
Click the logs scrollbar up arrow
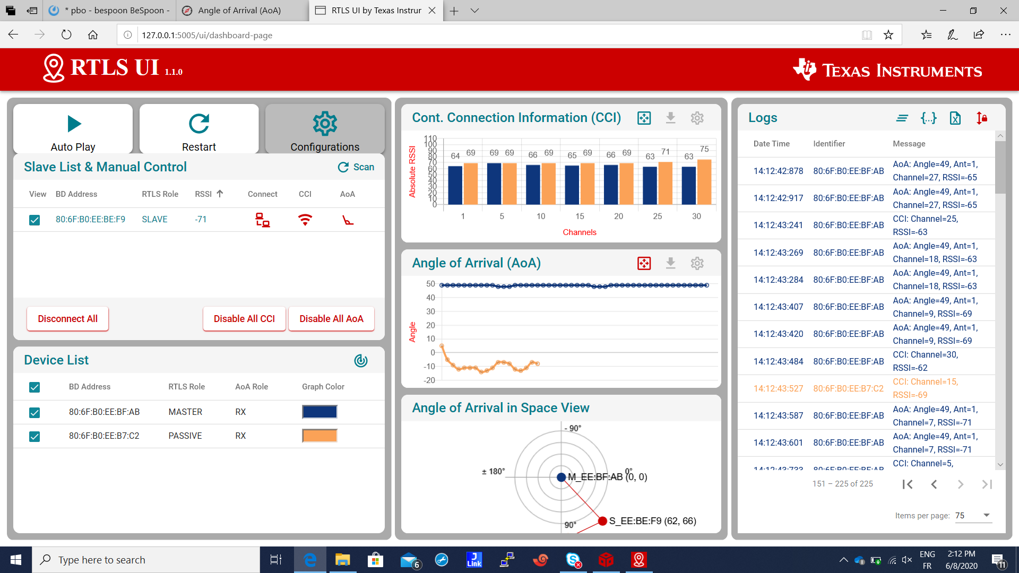[1000, 136]
